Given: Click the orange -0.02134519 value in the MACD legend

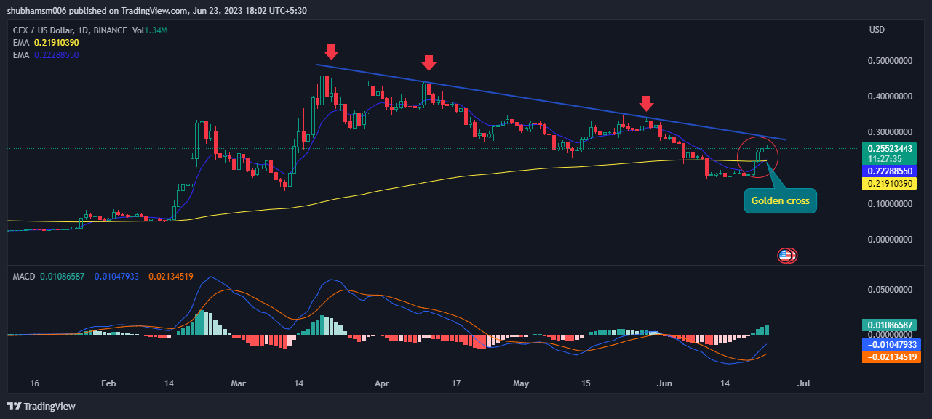Looking at the screenshot, I should [170, 276].
